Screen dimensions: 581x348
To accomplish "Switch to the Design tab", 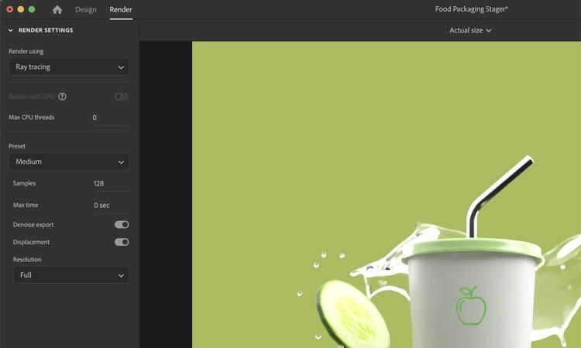I will click(86, 9).
